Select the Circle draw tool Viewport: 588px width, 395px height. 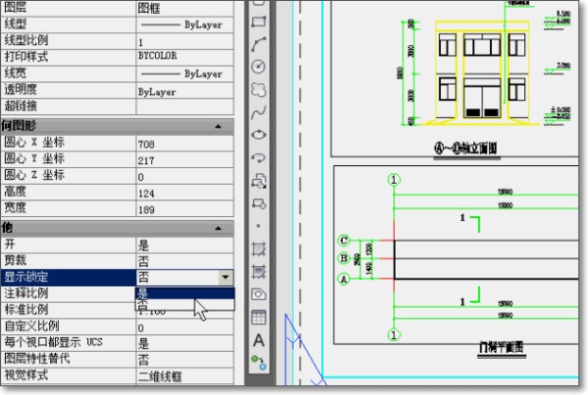click(259, 66)
